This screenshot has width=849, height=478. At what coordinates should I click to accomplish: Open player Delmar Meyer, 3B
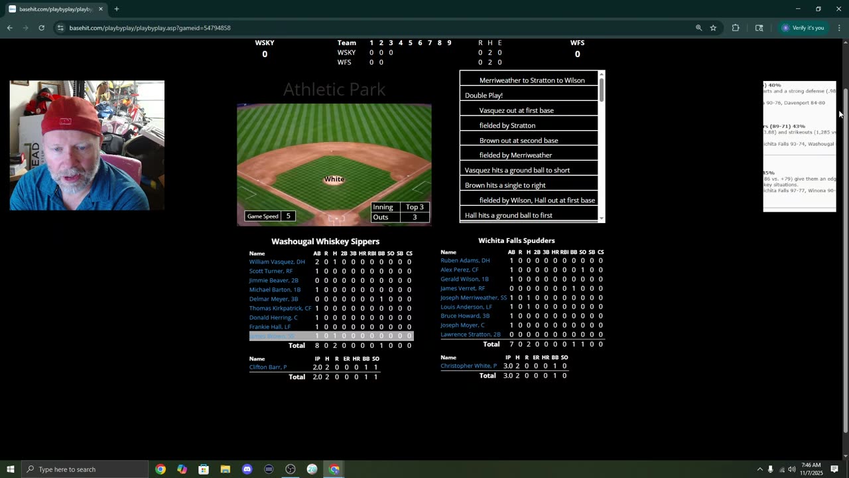(x=274, y=299)
